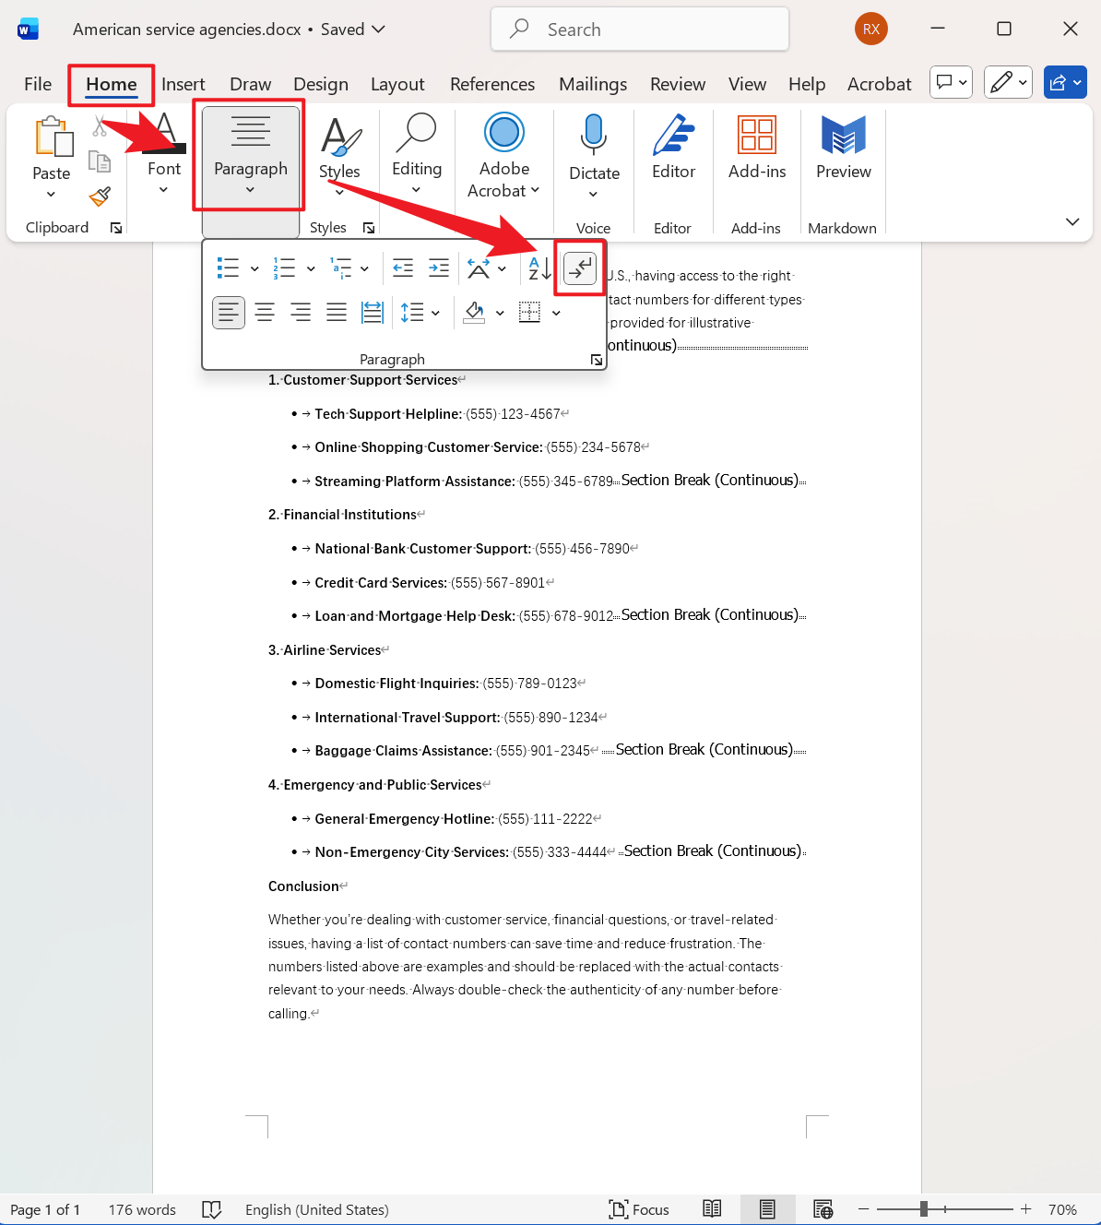Select the Bullets list icon

(229, 267)
